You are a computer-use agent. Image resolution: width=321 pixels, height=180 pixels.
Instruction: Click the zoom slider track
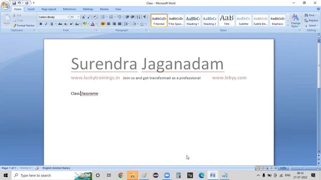(x=304, y=168)
